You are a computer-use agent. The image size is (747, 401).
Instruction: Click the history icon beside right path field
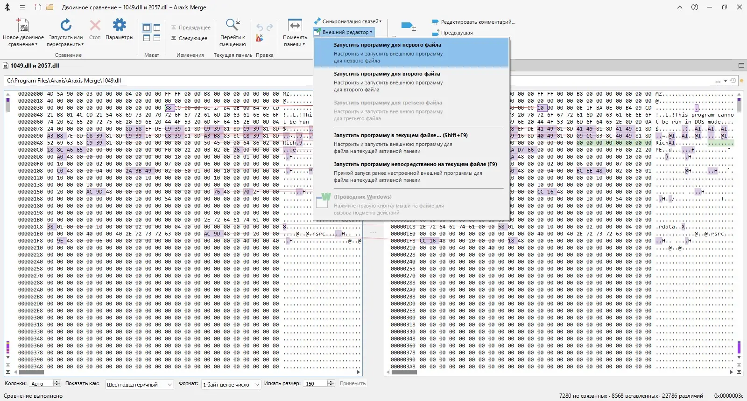(733, 81)
